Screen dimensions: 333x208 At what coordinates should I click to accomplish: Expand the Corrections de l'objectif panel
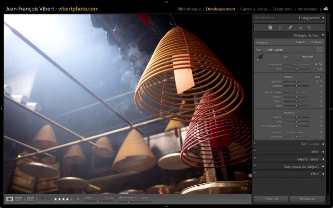(302, 167)
